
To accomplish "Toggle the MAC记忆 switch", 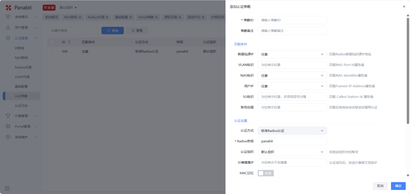I will 266,173.
